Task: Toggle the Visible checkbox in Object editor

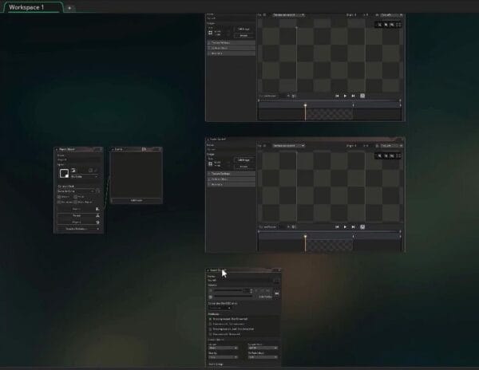Action: 59,197
